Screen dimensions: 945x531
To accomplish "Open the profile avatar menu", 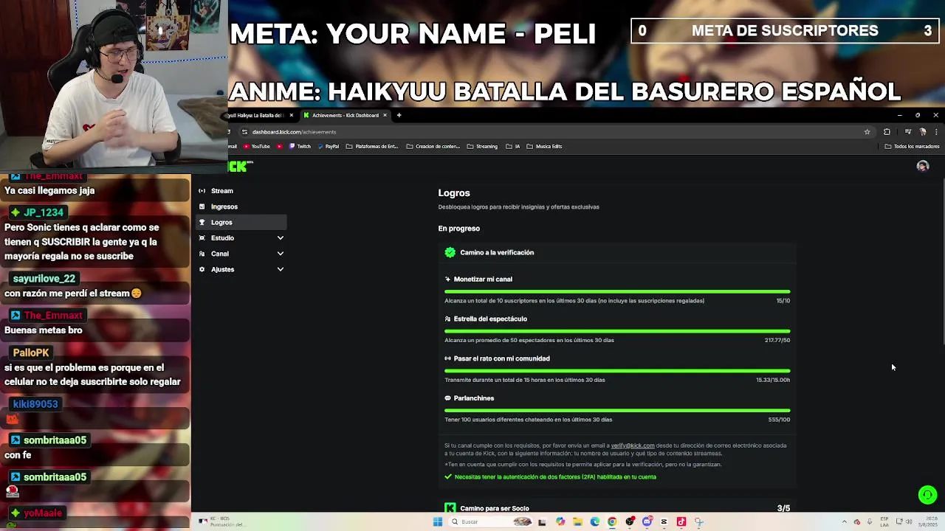I will (922, 166).
